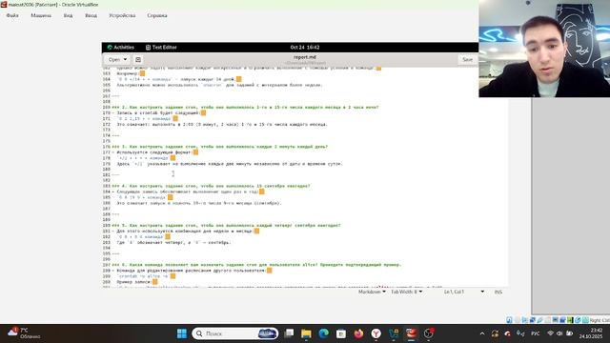
Task: Open the network icon in the system tray
Action: [x=550, y=333]
